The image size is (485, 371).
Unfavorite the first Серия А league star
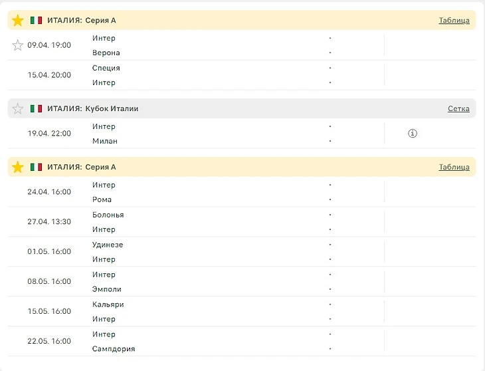pos(18,21)
